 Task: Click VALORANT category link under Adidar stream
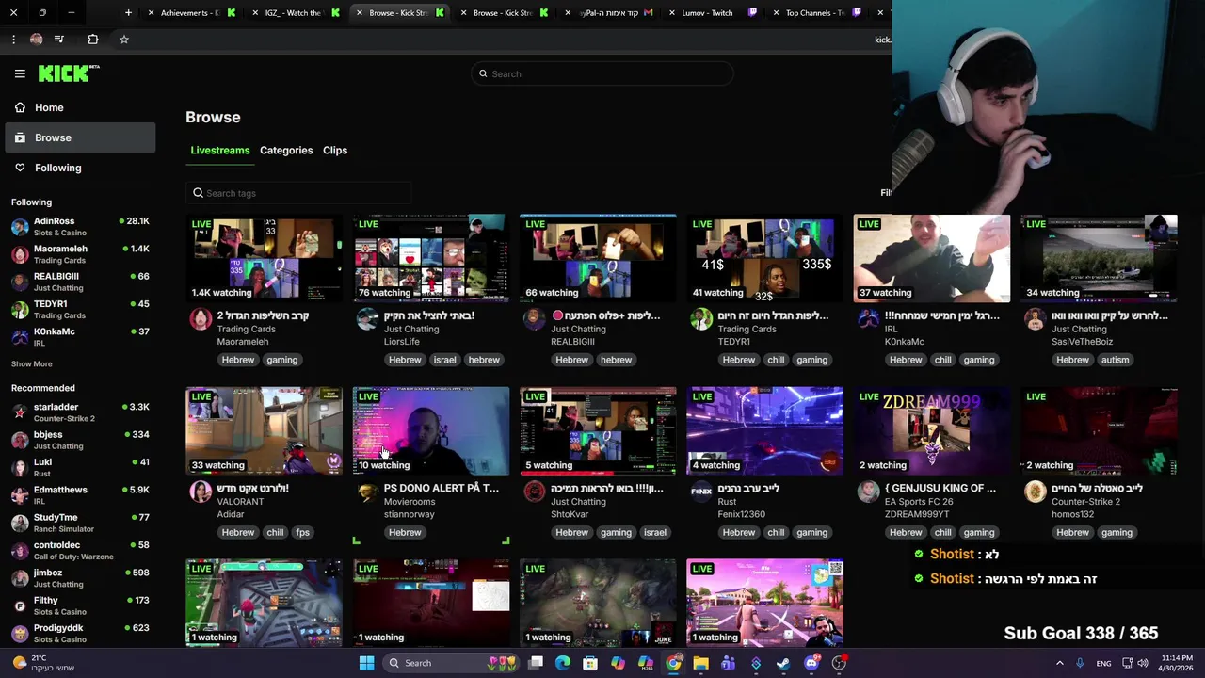coord(240,502)
